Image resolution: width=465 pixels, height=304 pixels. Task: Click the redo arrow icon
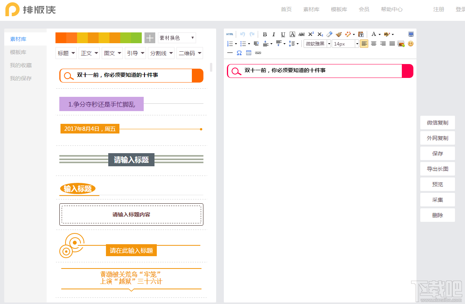click(252, 34)
